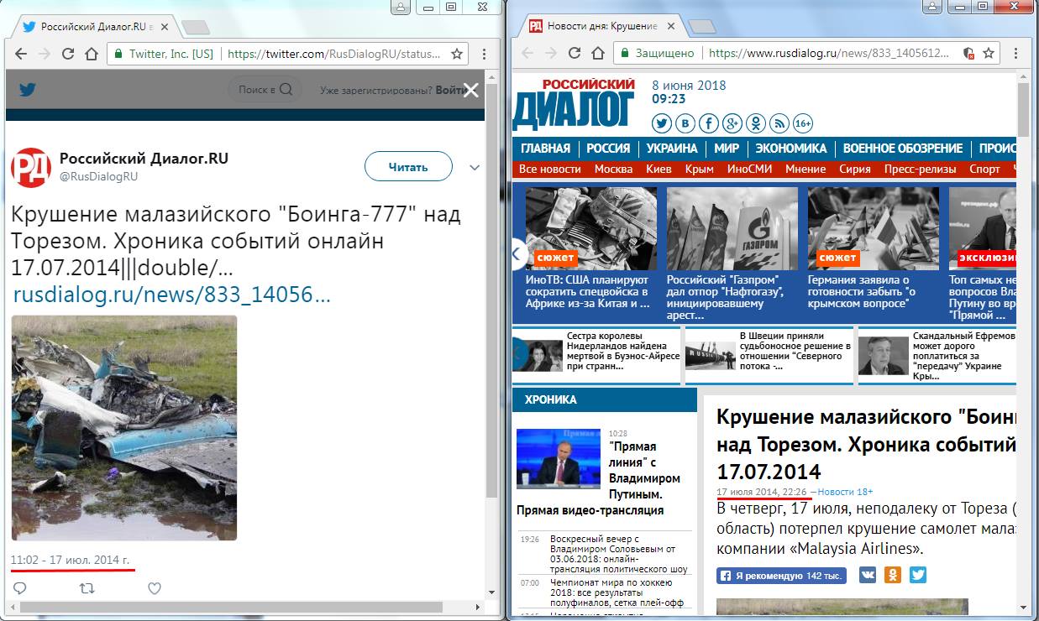Open RSS feed icon in site header
This screenshot has height=621, width=1039.
point(779,123)
